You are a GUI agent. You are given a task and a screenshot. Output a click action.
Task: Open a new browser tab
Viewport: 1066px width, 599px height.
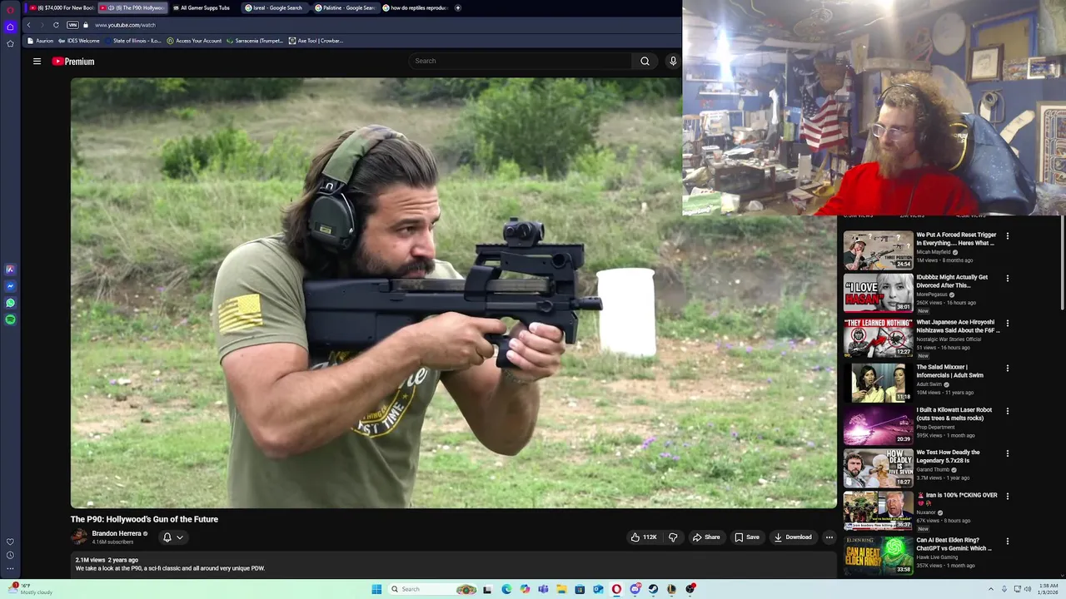pyautogui.click(x=457, y=7)
